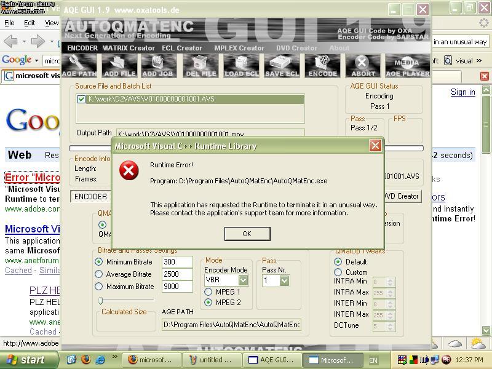Click OK in the Runtime Error dialog
The width and height of the screenshot is (492, 369).
(247, 234)
